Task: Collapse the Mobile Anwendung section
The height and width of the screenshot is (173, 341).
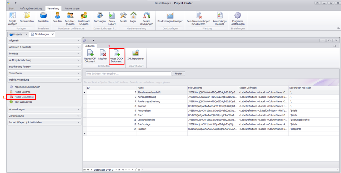Action: point(44,80)
